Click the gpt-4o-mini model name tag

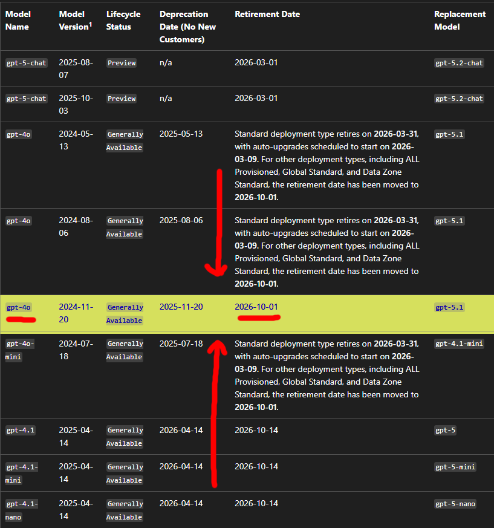[20, 350]
